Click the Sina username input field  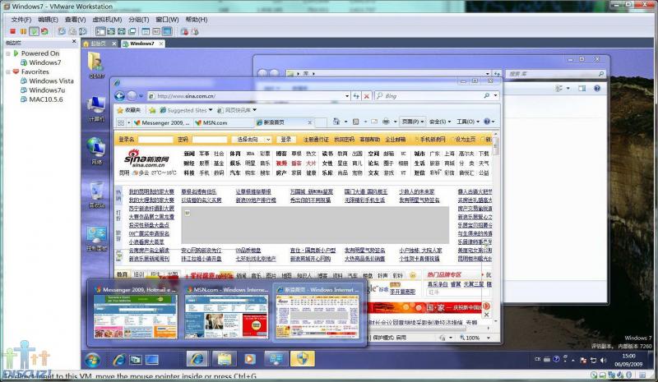[155, 139]
